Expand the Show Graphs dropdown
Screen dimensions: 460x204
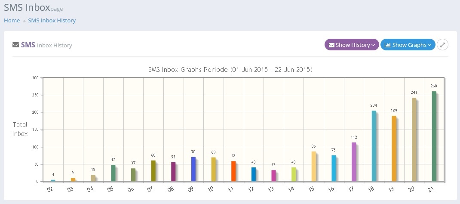[x=408, y=45]
